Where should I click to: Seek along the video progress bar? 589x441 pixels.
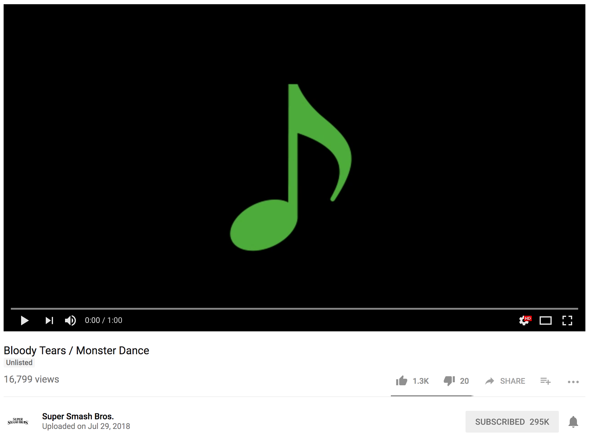tap(294, 309)
